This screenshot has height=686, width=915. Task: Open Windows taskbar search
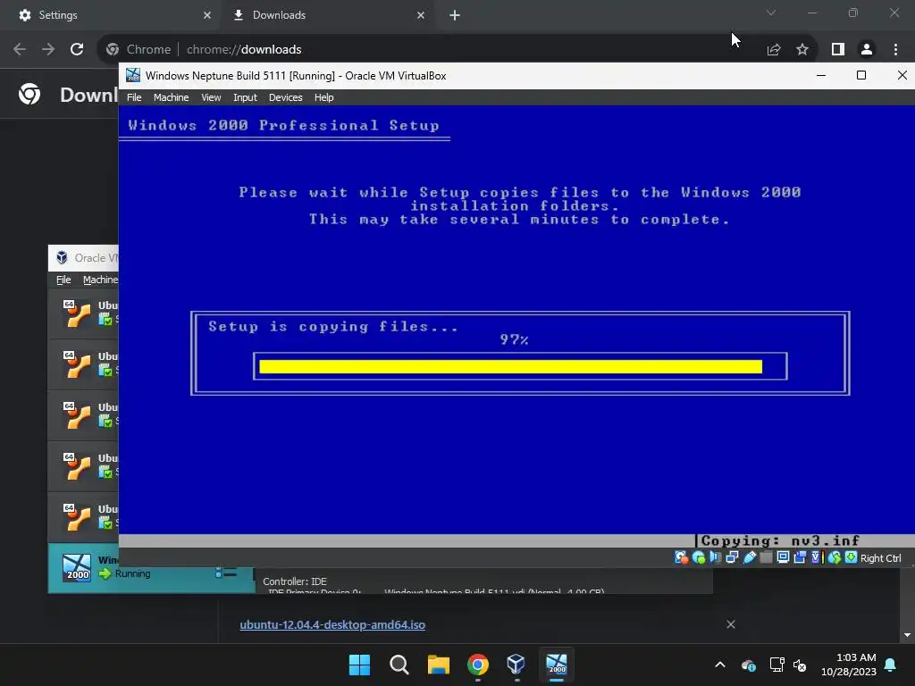coord(399,665)
